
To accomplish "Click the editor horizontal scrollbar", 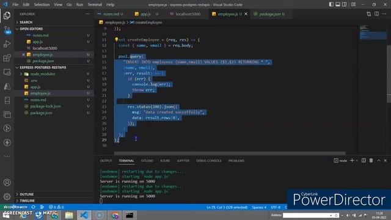I will pos(230,153).
